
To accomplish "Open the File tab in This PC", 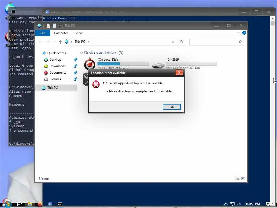I will [42, 33].
